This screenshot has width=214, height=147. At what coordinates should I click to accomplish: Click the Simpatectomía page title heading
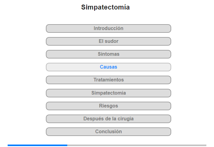105,7
